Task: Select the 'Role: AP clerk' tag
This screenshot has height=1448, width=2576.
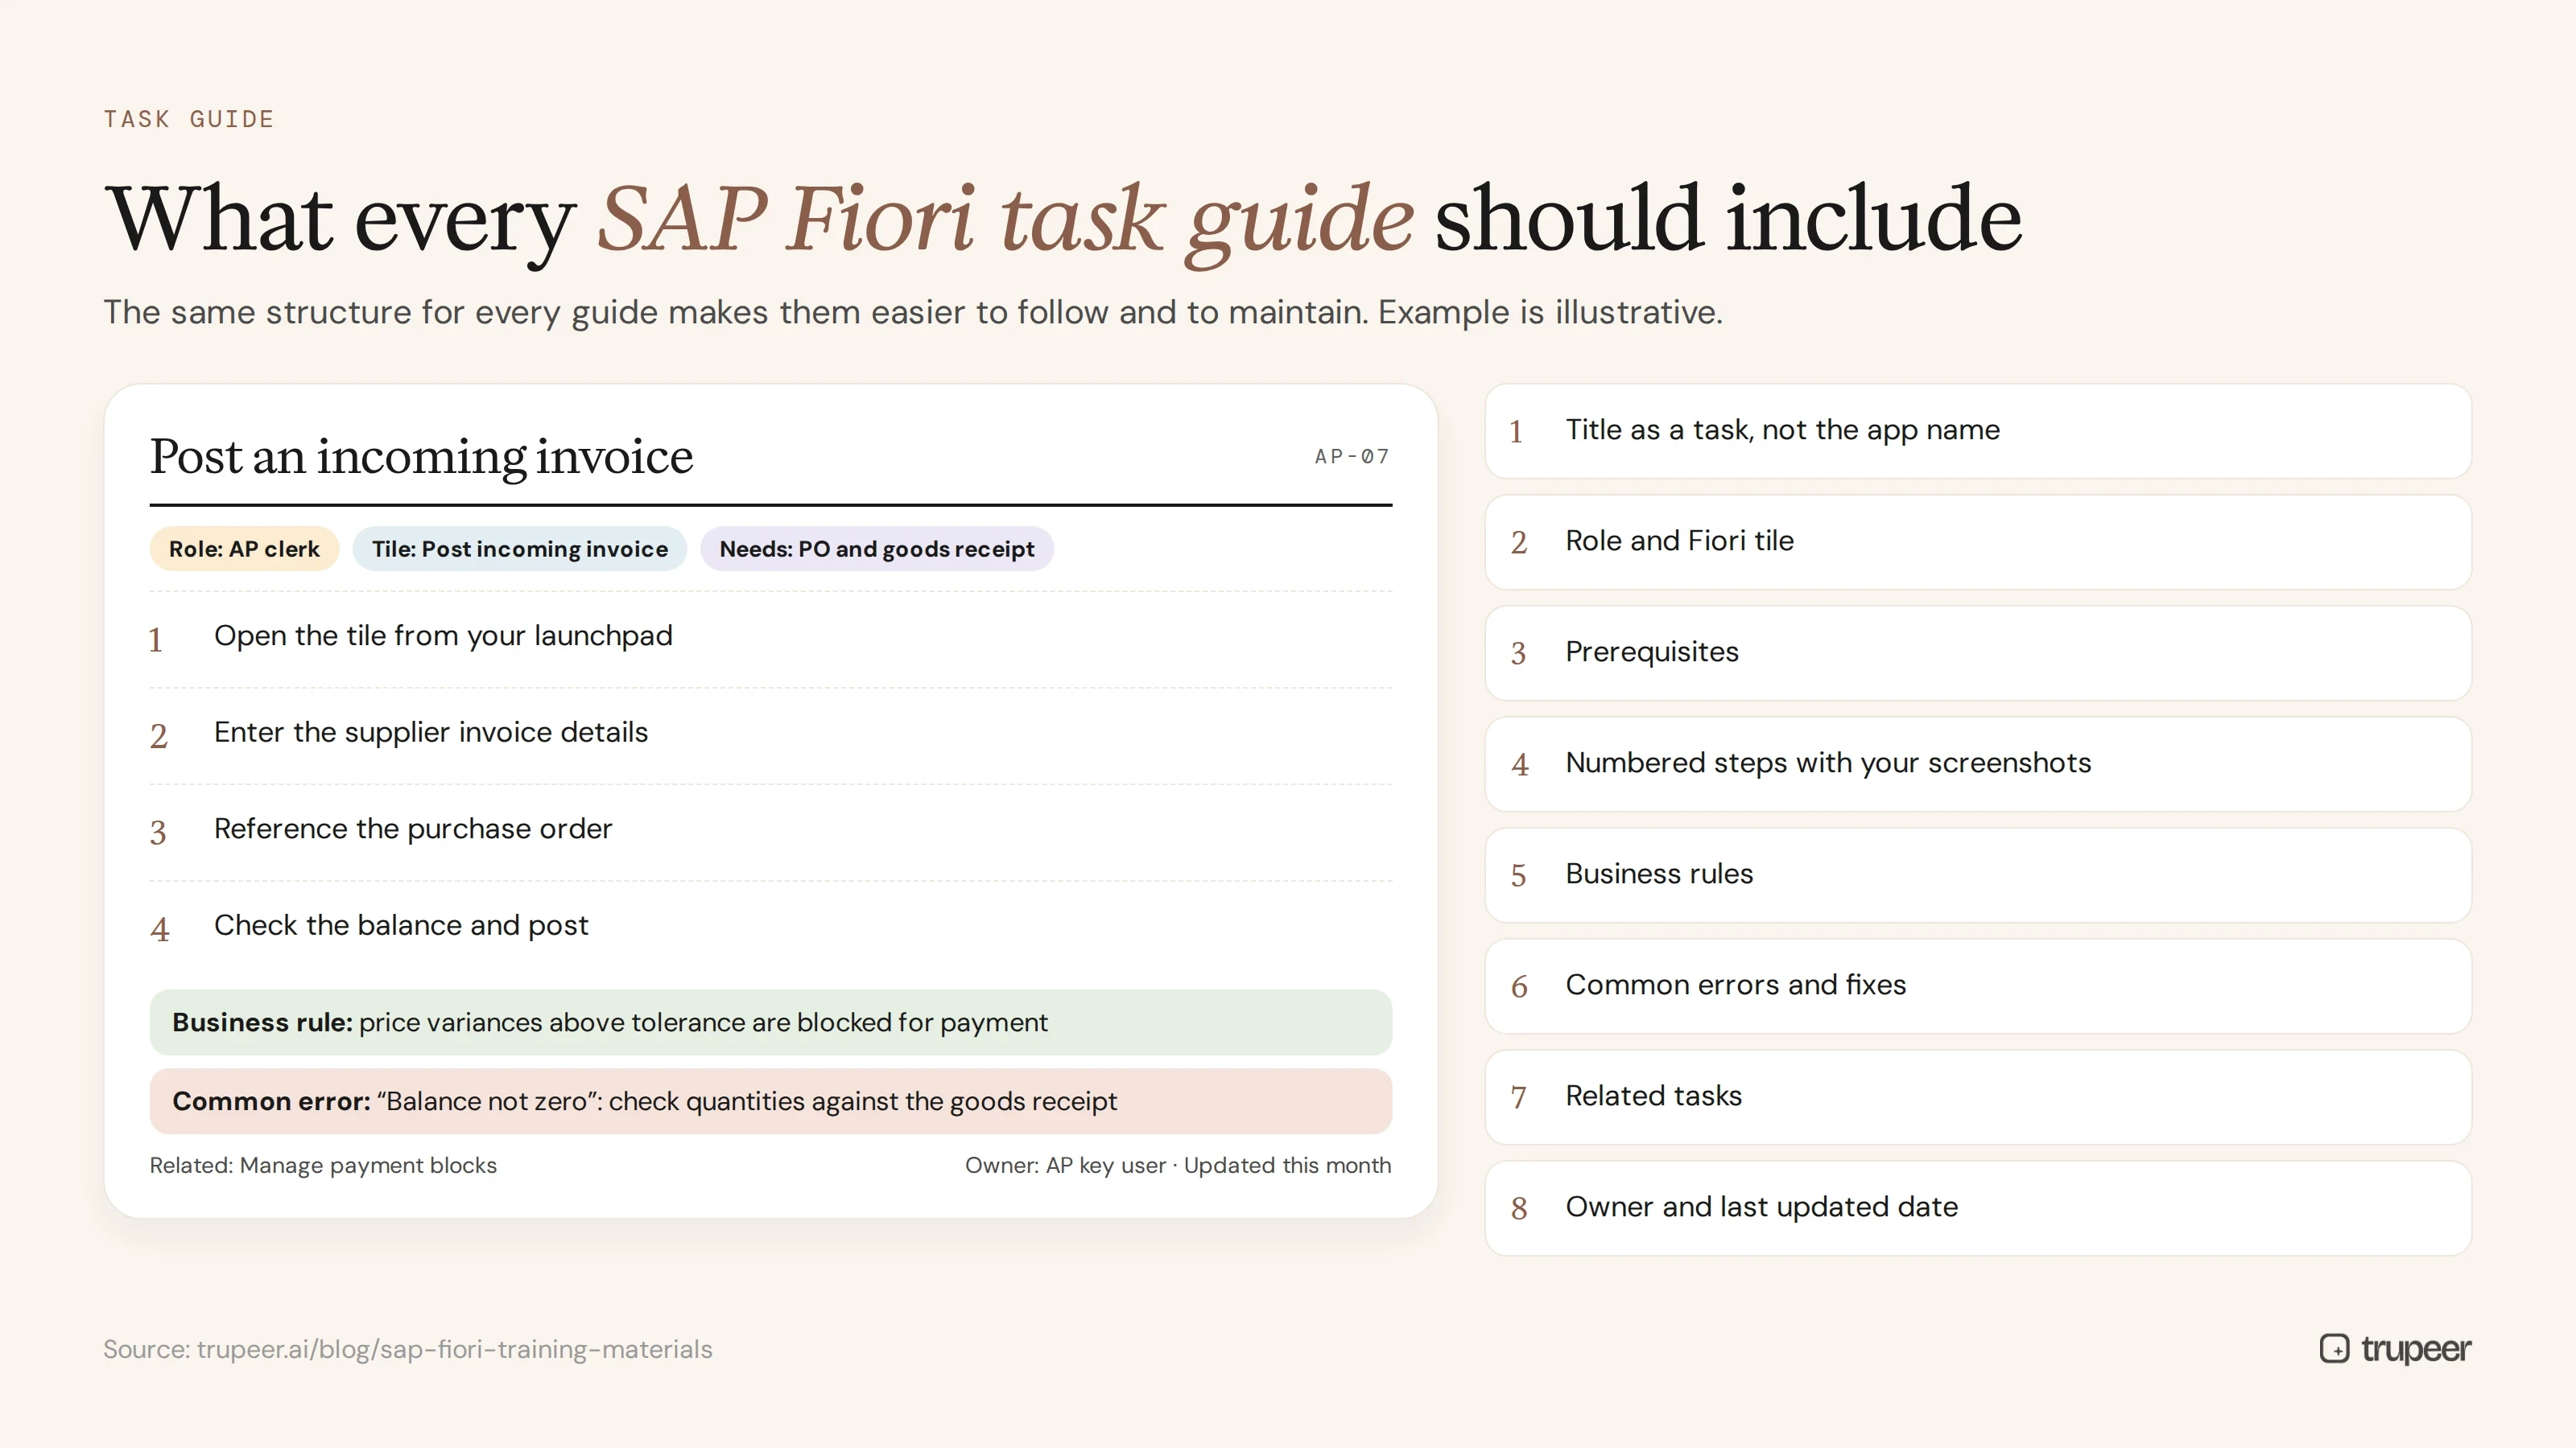Action: (244, 549)
